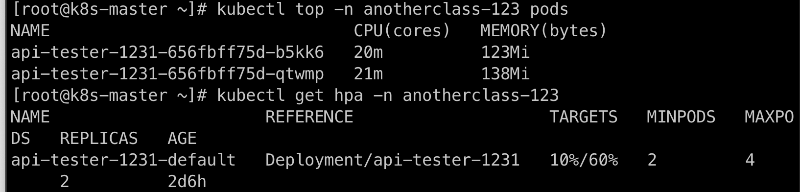800x192 pixels.
Task: Click the kubectl top pods command text
Action: pyautogui.click(x=393, y=9)
